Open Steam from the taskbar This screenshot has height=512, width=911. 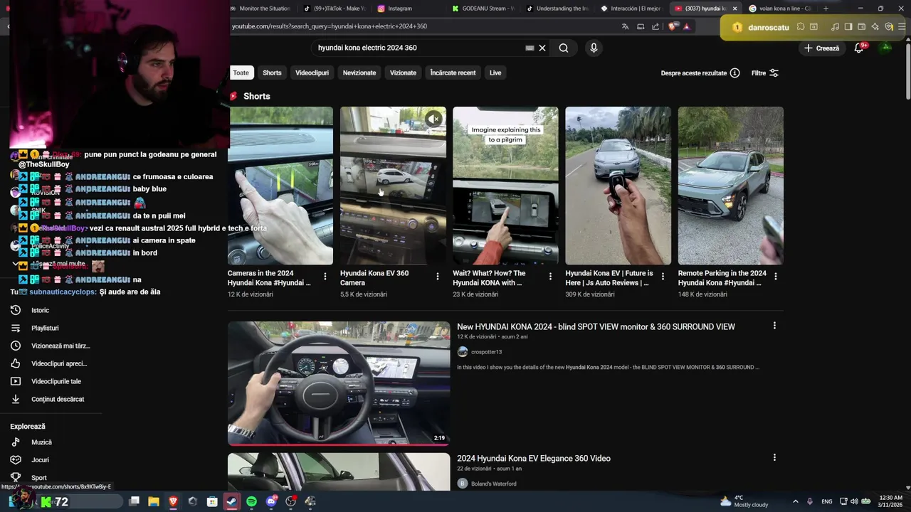[x=232, y=501]
